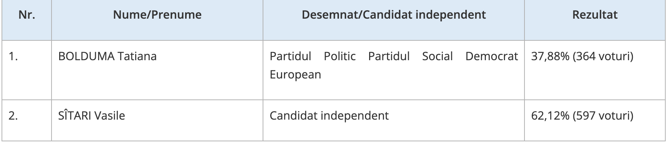Click the word Democrat in first row
668x144 pixels.
[492, 56]
